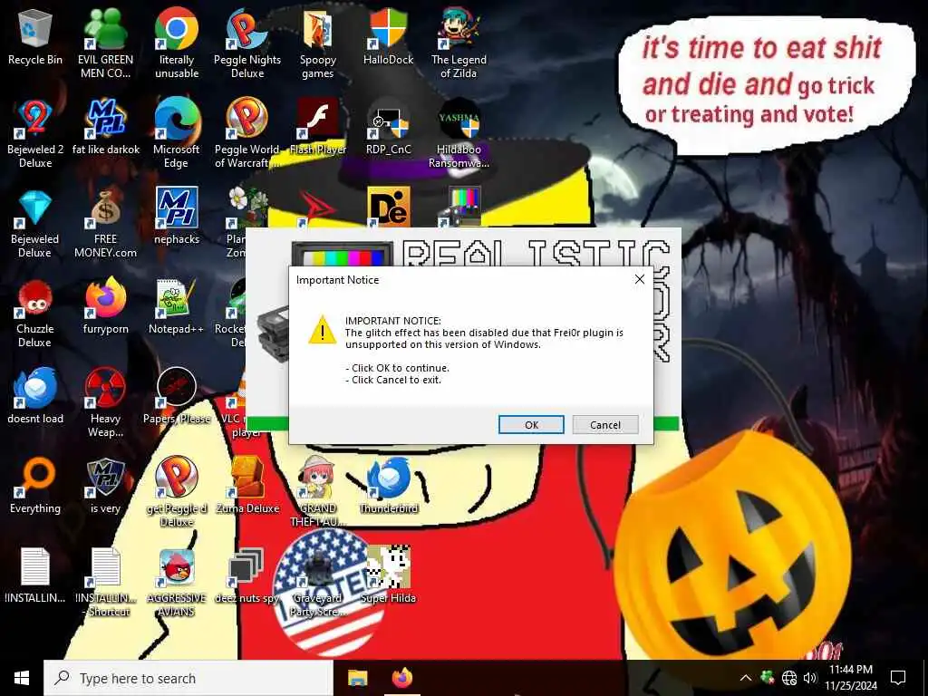This screenshot has height=696, width=928.
Task: Select the deez nuts spy icon
Action: pos(247,577)
